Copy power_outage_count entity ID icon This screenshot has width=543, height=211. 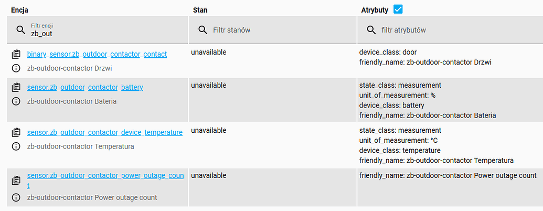point(16,181)
